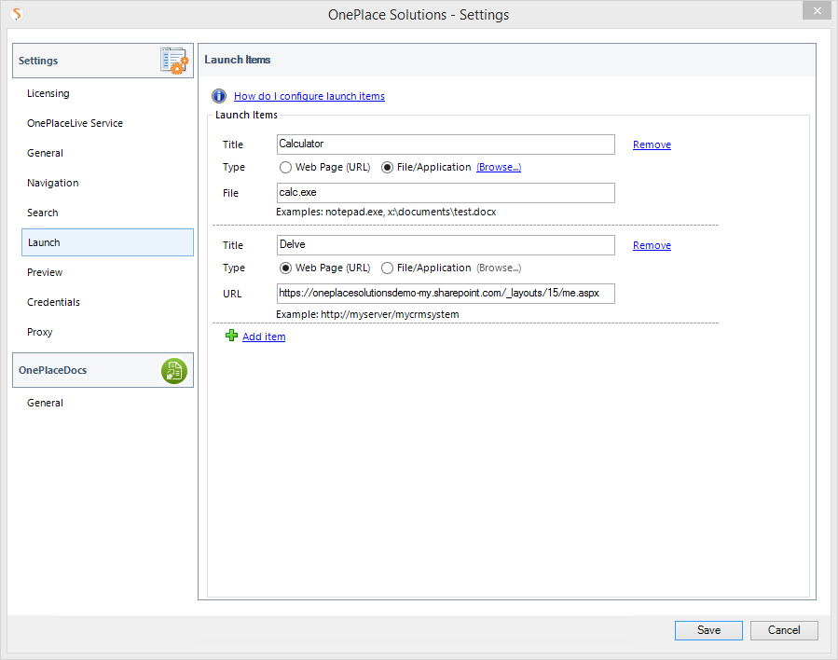Close the Settings dialog window
This screenshot has height=660, width=838.
point(817,10)
